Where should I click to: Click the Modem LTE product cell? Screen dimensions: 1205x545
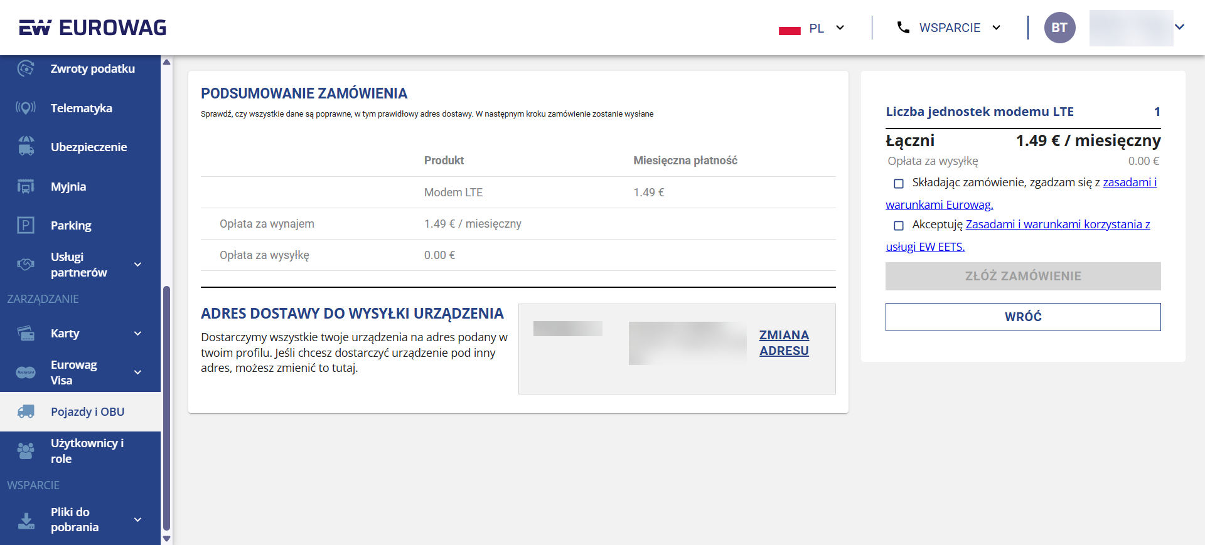453,193
